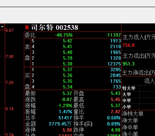Click the 委差 value -11397

point(114,35)
